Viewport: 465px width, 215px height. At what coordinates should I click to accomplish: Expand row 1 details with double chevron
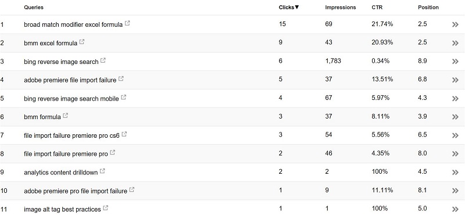coord(455,24)
